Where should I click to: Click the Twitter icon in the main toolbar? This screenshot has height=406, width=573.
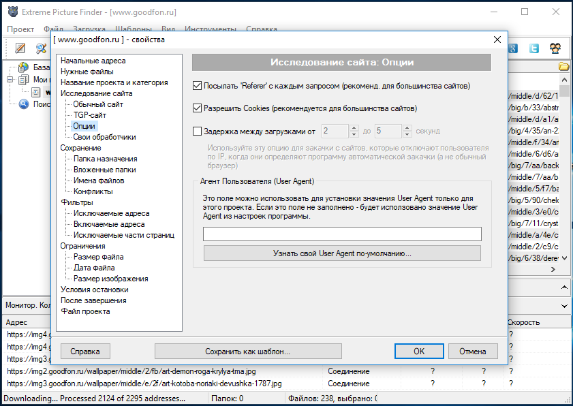pos(534,48)
